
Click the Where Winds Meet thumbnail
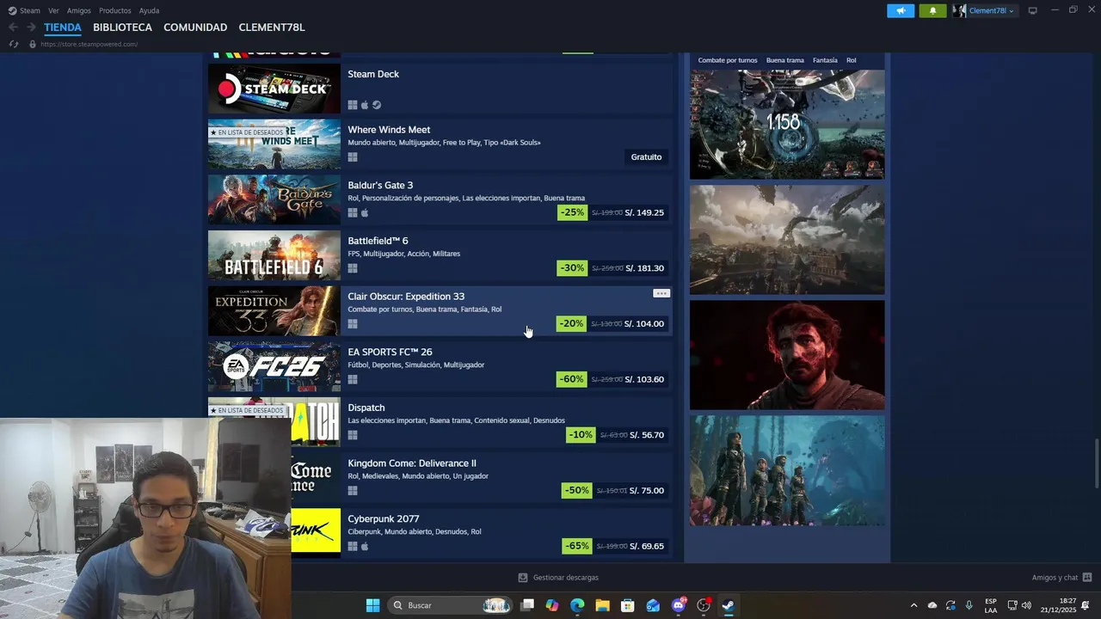[274, 144]
